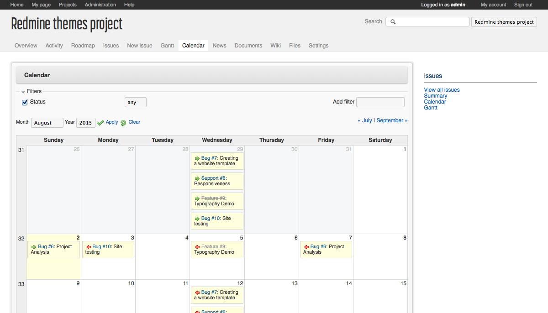The image size is (548, 313).
Task: Switch to the Roadmap tab
Action: pos(83,46)
